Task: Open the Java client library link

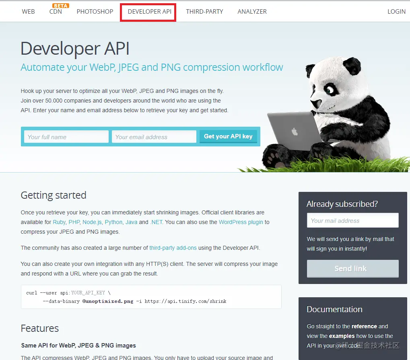Action: click(131, 222)
